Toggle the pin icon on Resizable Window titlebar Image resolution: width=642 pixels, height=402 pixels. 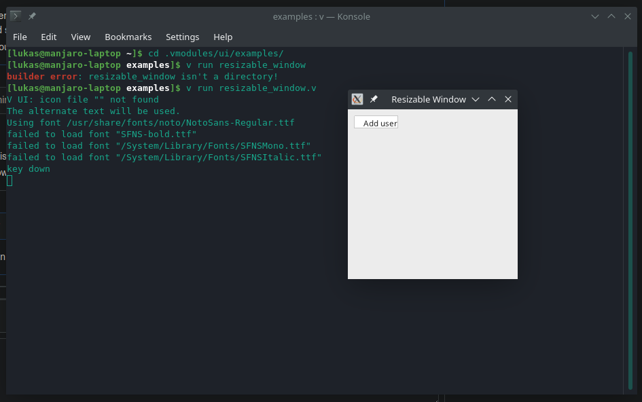click(x=373, y=98)
